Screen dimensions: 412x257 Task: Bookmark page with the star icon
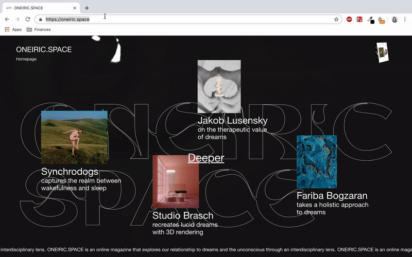pos(336,20)
